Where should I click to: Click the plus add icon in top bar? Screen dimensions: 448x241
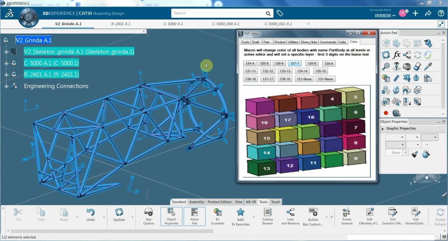tap(415, 13)
